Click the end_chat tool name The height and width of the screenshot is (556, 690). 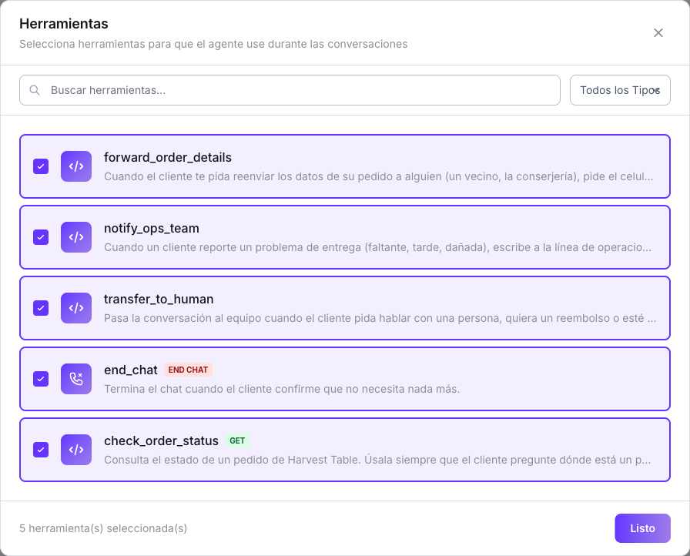coord(131,370)
